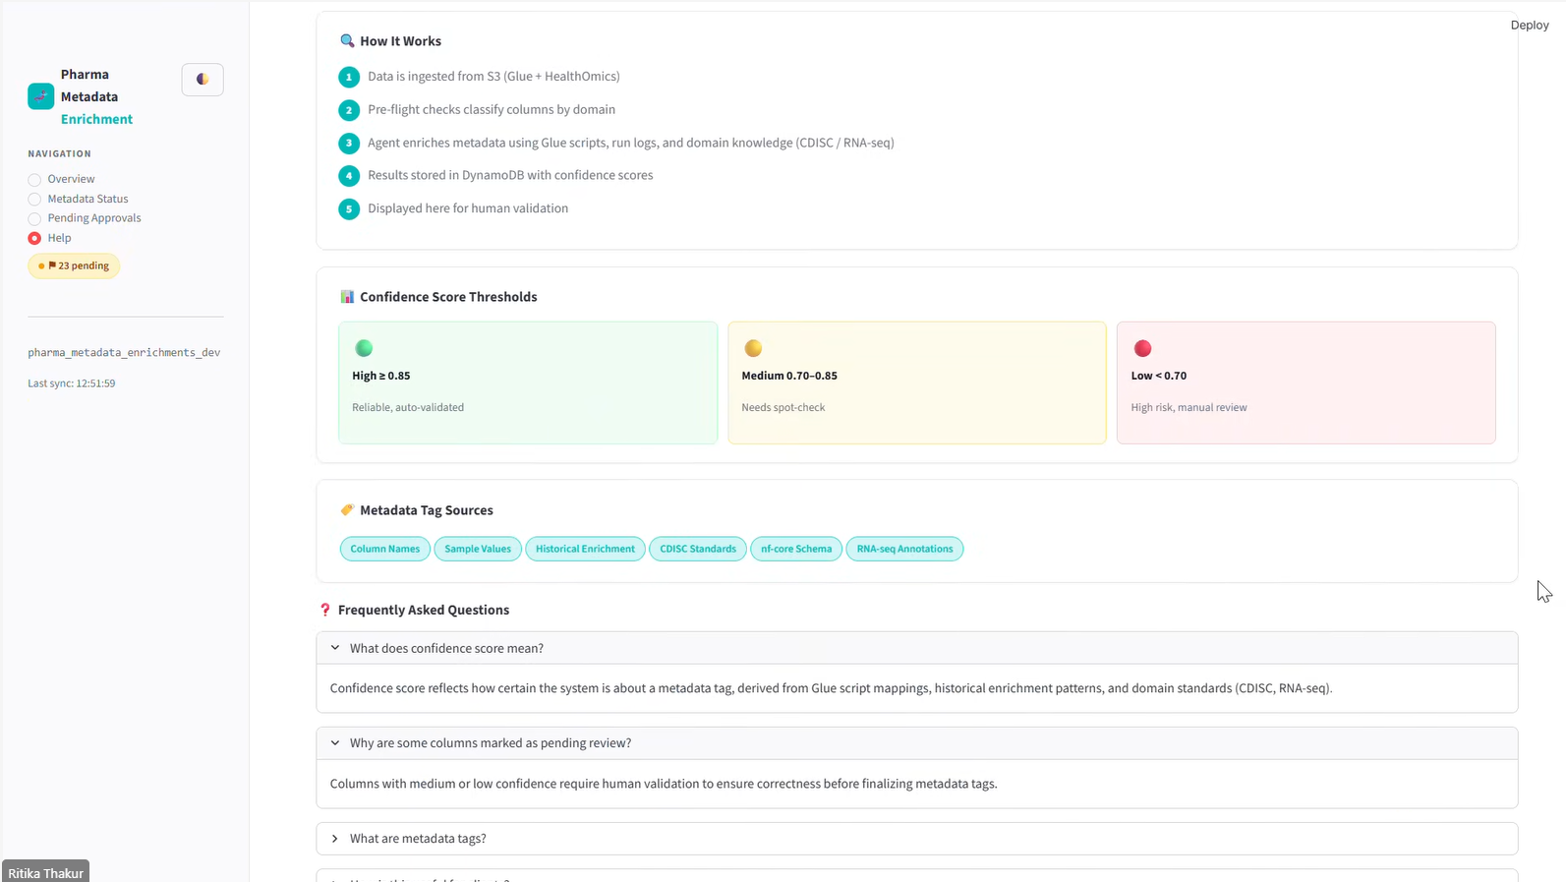Image resolution: width=1566 pixels, height=882 pixels.
Task: Click the 'Agent enriches metadata using Glue scripts' step
Action: (x=631, y=143)
